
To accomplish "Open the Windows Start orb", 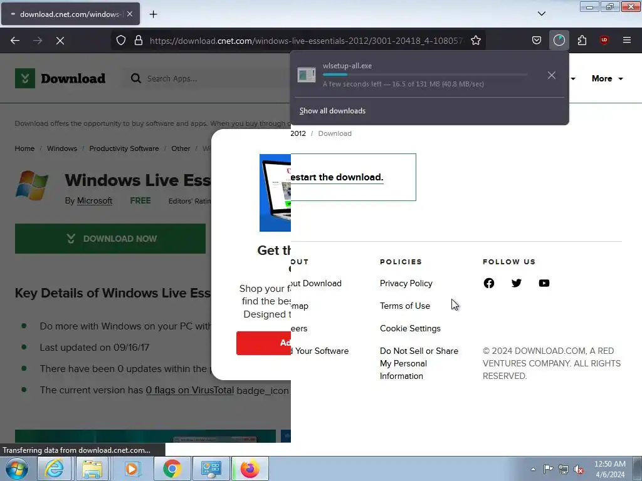I will (x=17, y=468).
